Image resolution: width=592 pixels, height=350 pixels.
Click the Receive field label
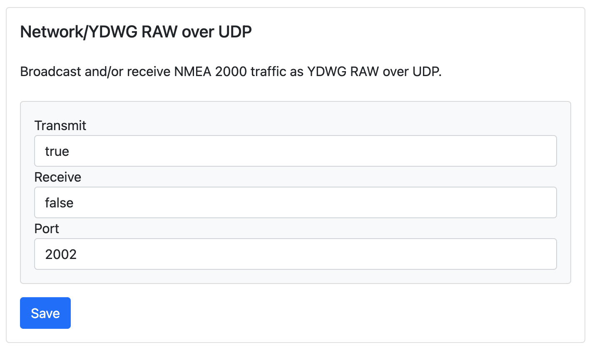point(58,177)
